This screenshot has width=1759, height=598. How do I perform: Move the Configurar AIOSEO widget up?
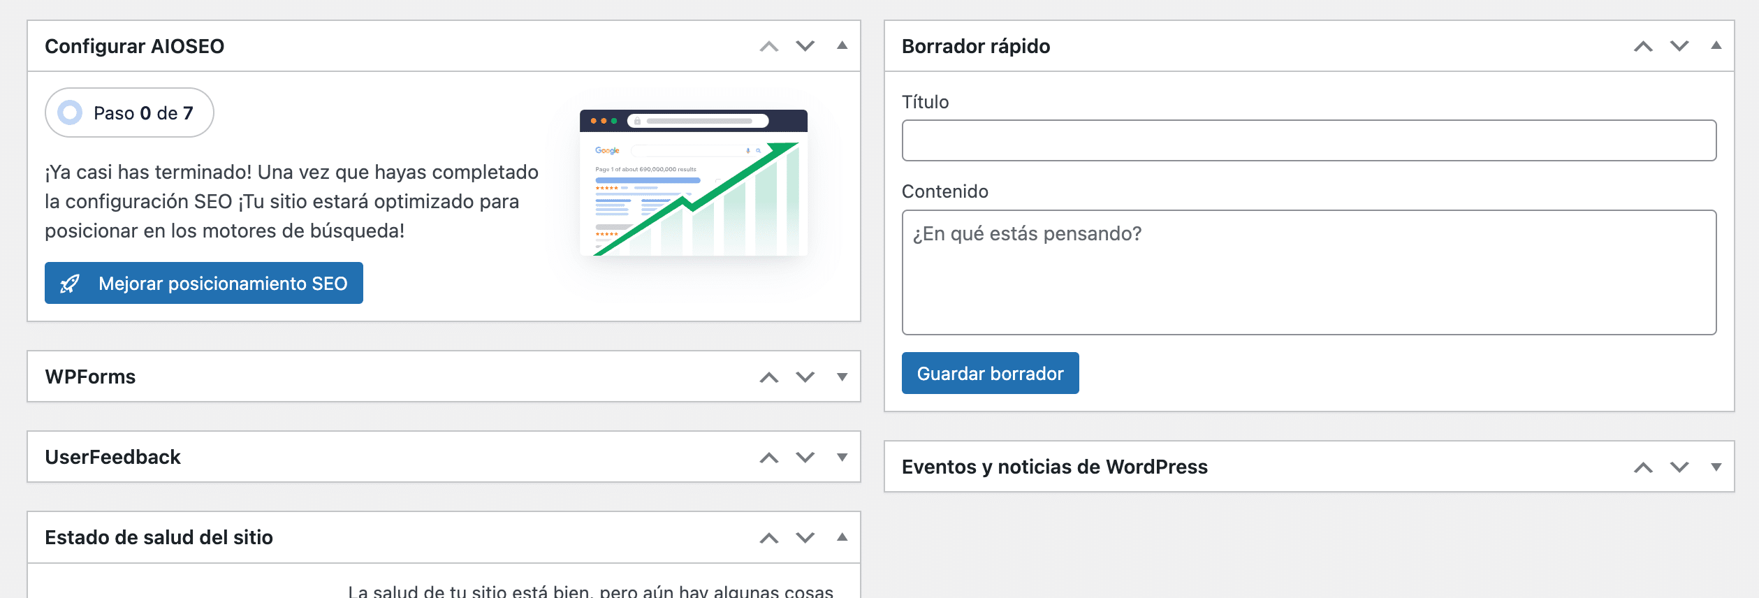tap(768, 46)
